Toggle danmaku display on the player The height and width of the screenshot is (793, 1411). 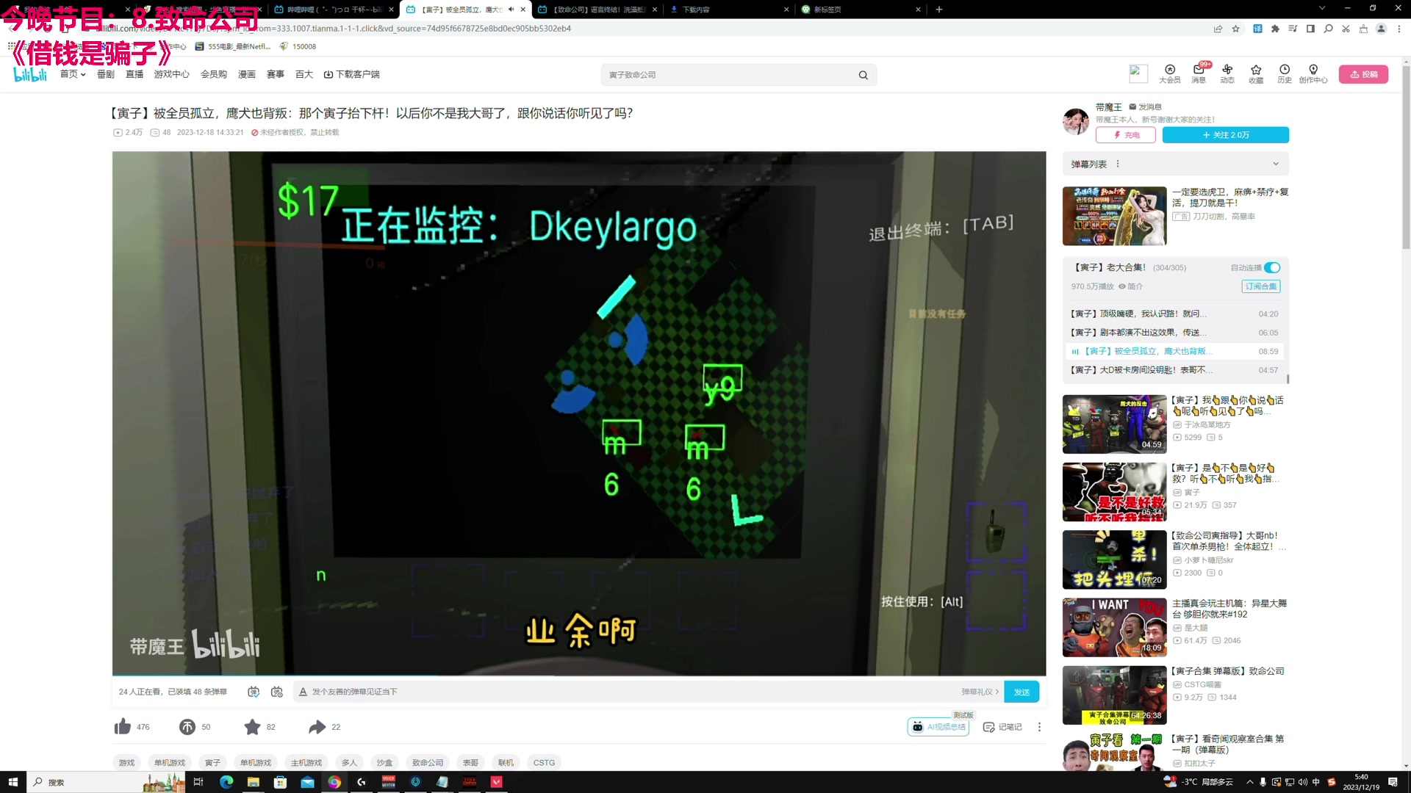(x=254, y=692)
